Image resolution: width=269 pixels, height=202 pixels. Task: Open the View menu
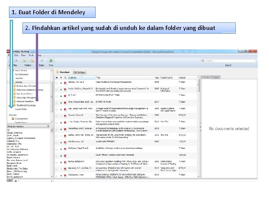click(x=23, y=55)
